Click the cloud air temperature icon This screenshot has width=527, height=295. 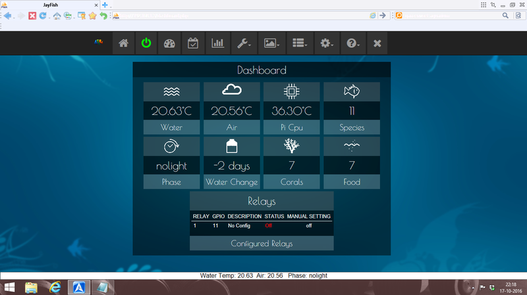click(x=232, y=91)
